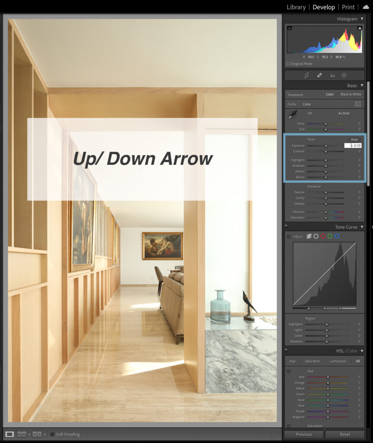Show the HSL Saturation tab
Viewport: 373px width, 443px height.
312,361
